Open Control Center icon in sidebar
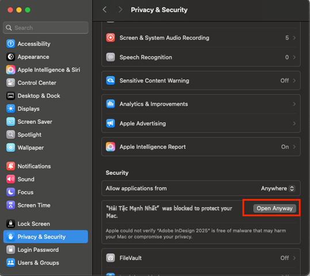This screenshot has width=310, height=276. [x=11, y=83]
